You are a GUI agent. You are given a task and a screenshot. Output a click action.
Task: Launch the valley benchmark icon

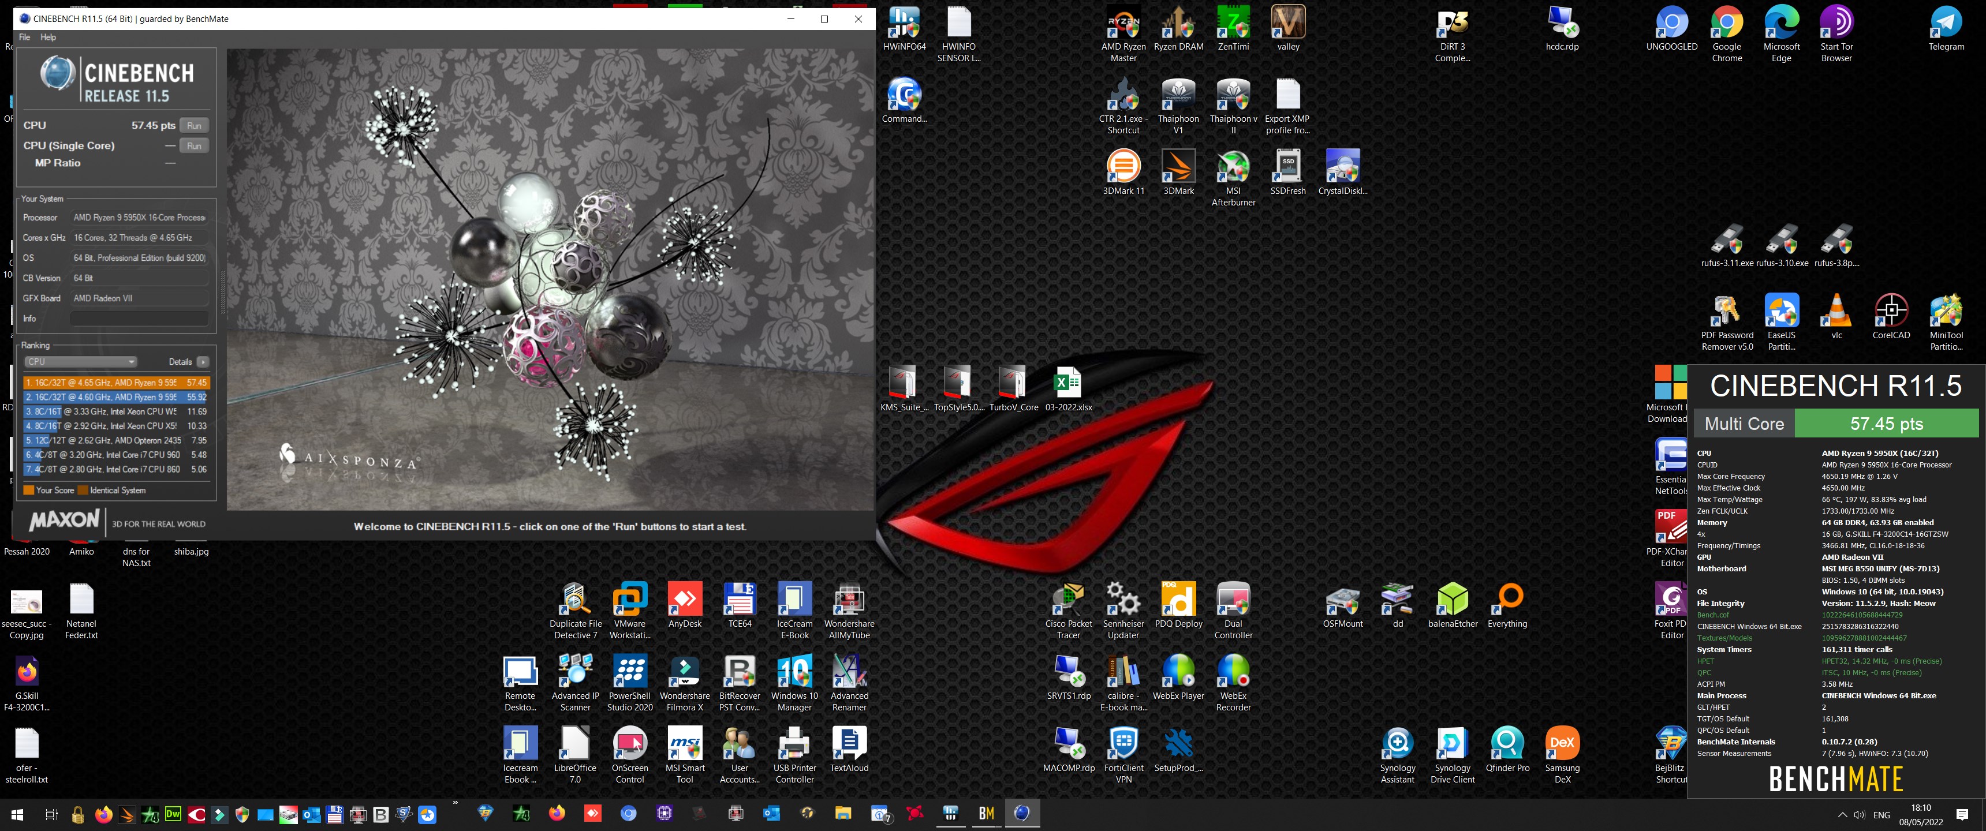(1287, 29)
